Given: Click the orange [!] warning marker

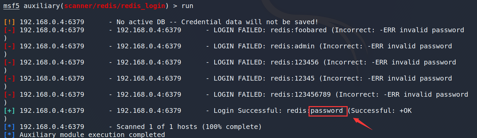Looking at the screenshot, I should (x=9, y=22).
